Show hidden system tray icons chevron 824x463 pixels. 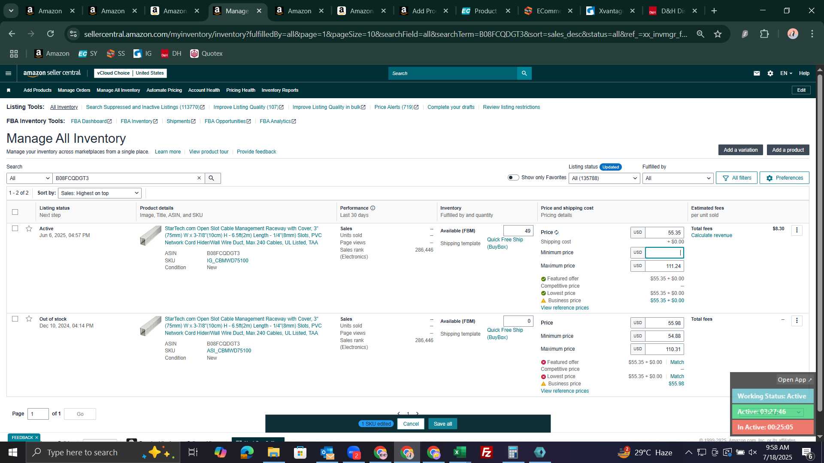pyautogui.click(x=688, y=452)
